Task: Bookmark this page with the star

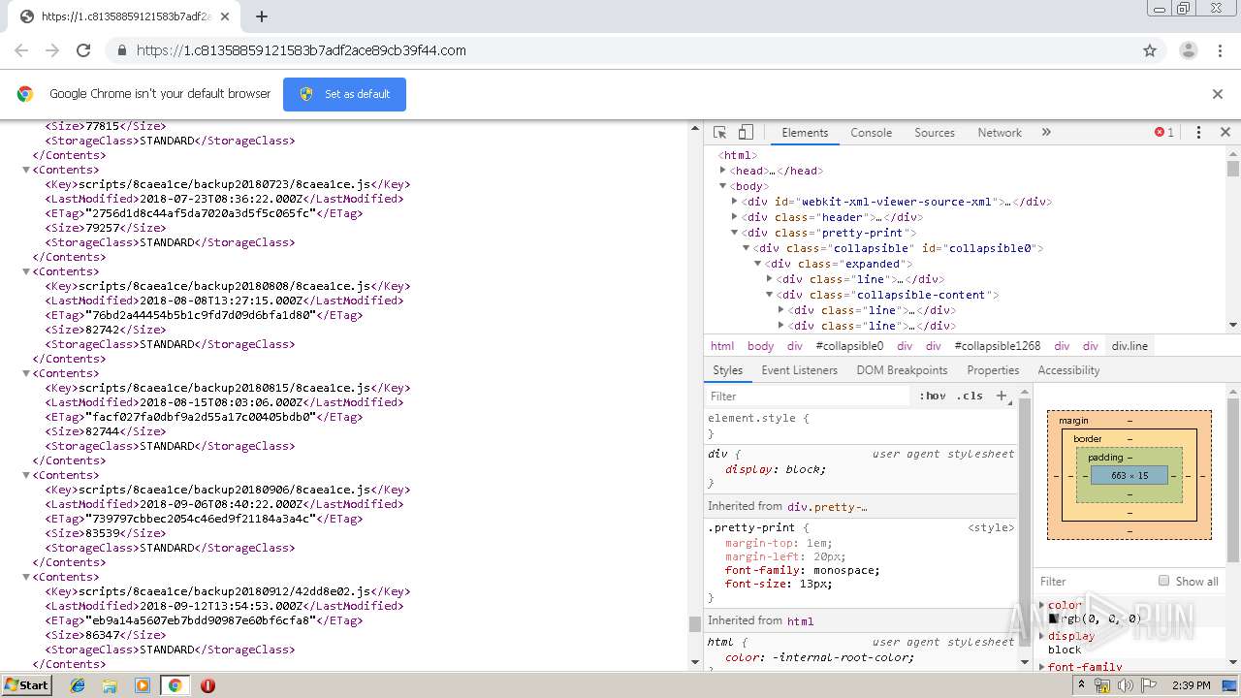Action: [1150, 50]
